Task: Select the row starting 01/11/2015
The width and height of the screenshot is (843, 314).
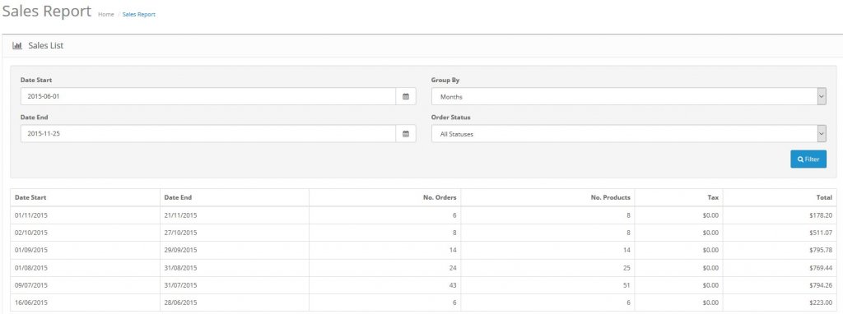Action: (423, 215)
